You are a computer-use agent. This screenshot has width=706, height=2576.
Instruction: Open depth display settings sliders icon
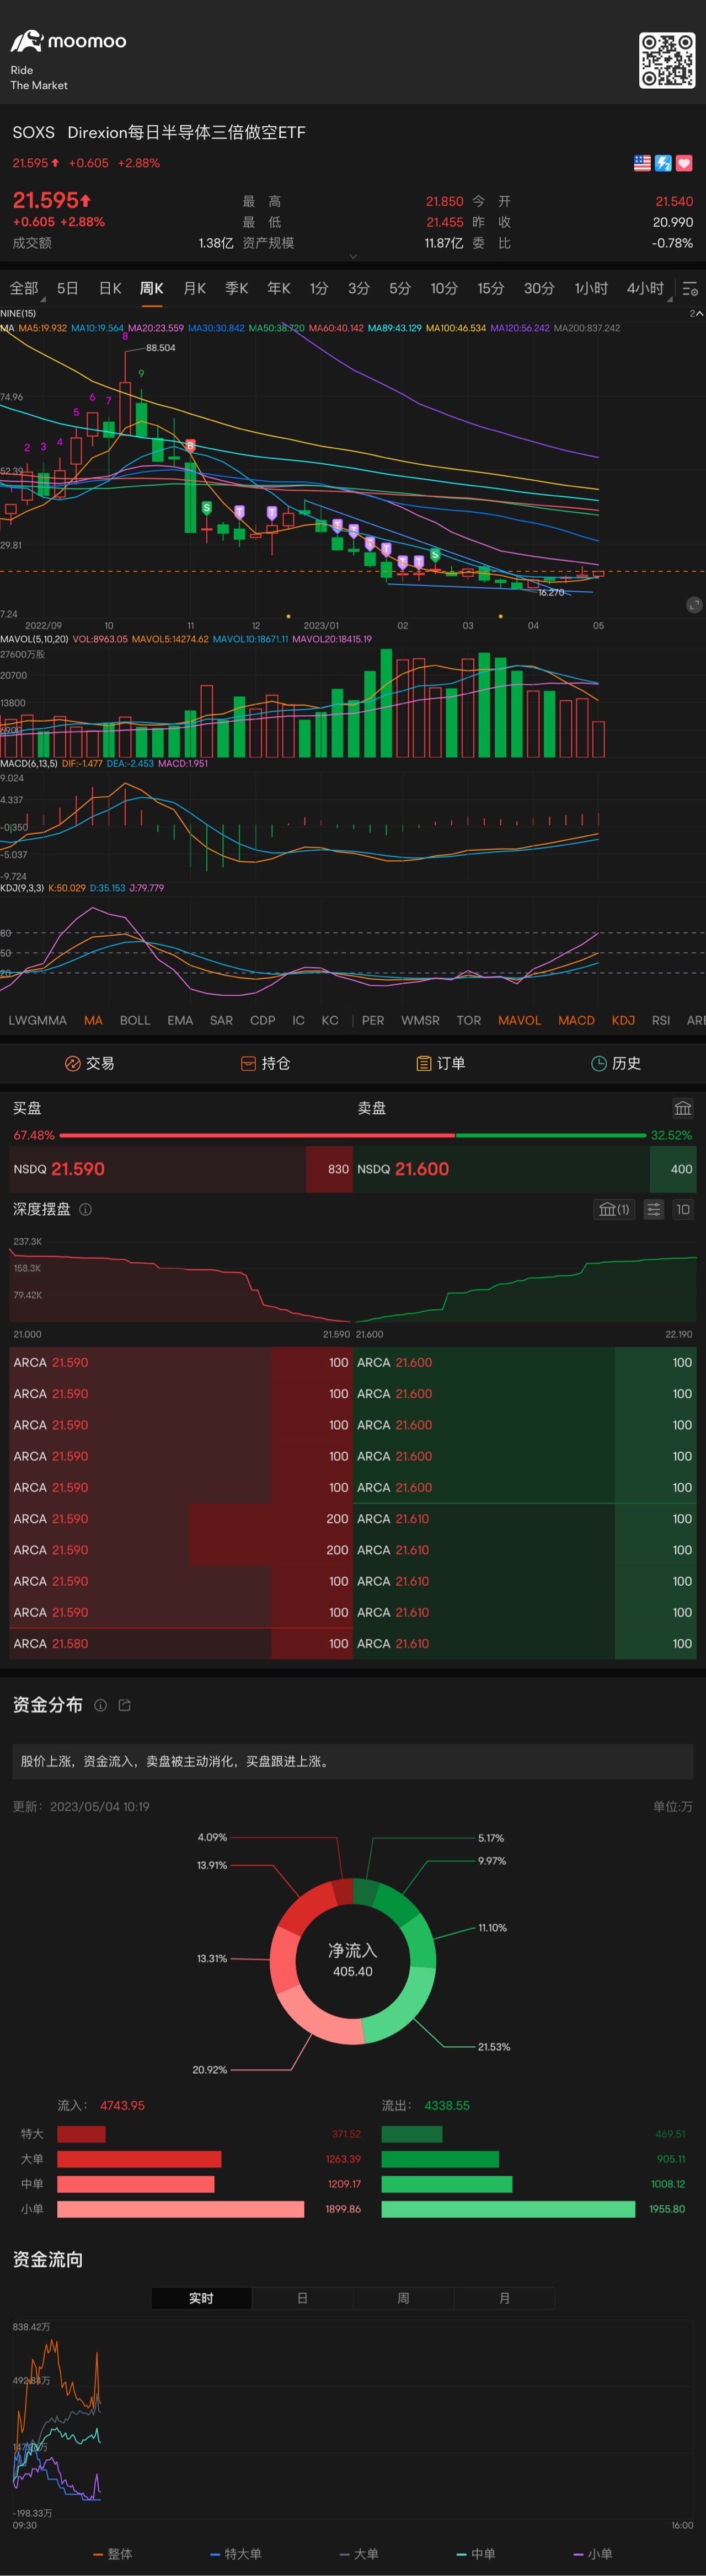tap(653, 1209)
